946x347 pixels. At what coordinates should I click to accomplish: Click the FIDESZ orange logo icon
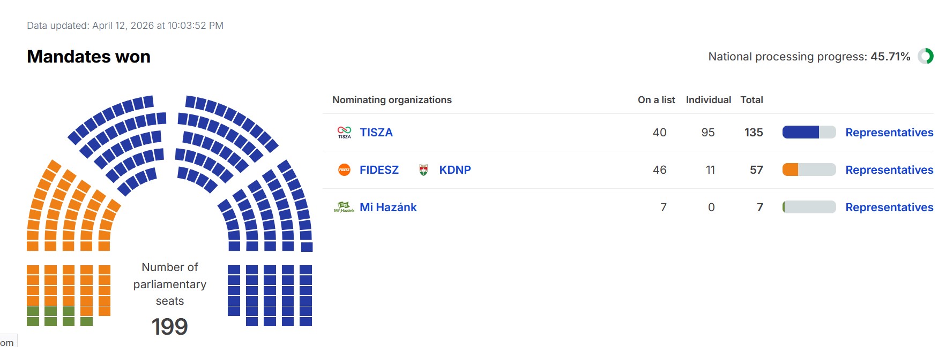[344, 170]
